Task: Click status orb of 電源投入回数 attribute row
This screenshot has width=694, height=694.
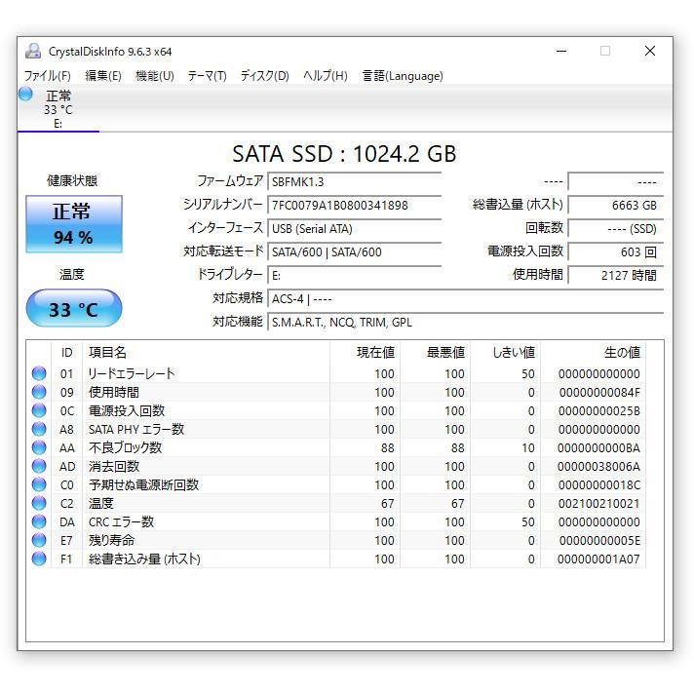Action: click(39, 410)
